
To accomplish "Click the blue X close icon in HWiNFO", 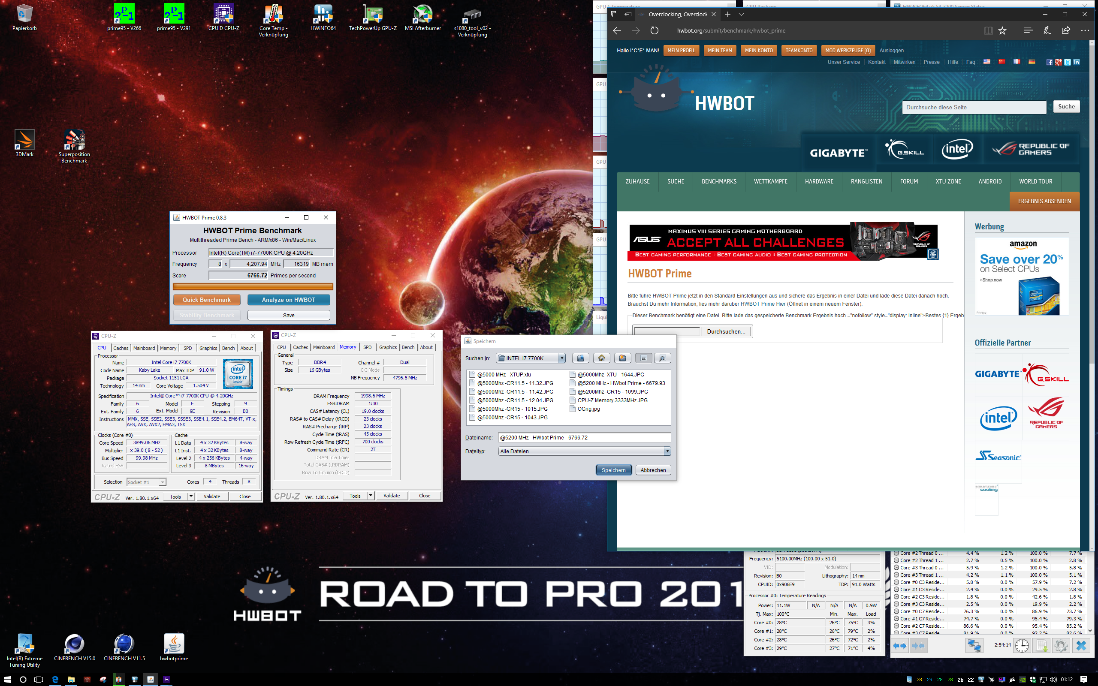I will [x=1081, y=645].
